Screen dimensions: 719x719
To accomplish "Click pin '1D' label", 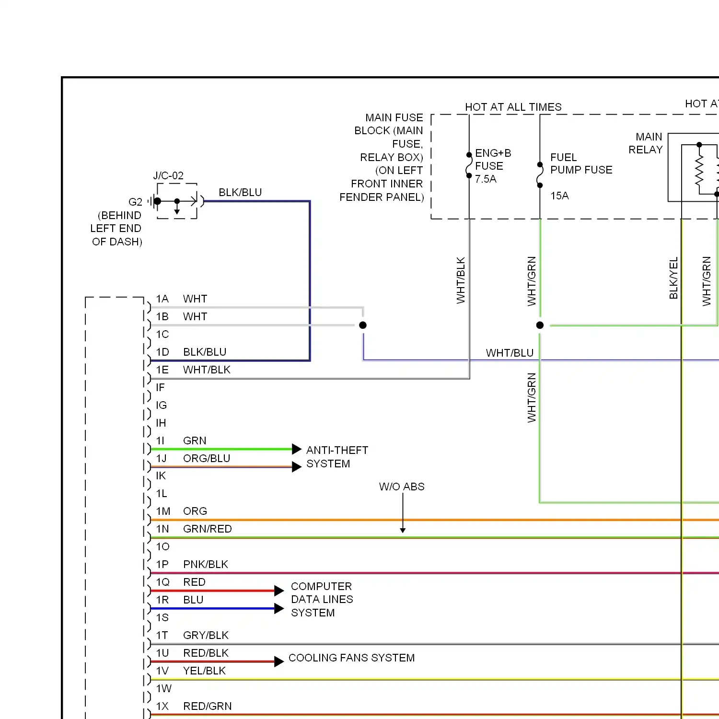I will [x=162, y=352].
